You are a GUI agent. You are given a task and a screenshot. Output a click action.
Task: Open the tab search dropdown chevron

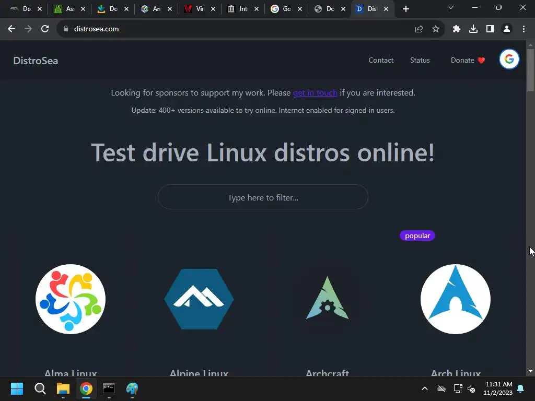[x=451, y=7]
